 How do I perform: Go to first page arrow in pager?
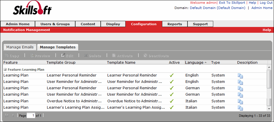7,116
